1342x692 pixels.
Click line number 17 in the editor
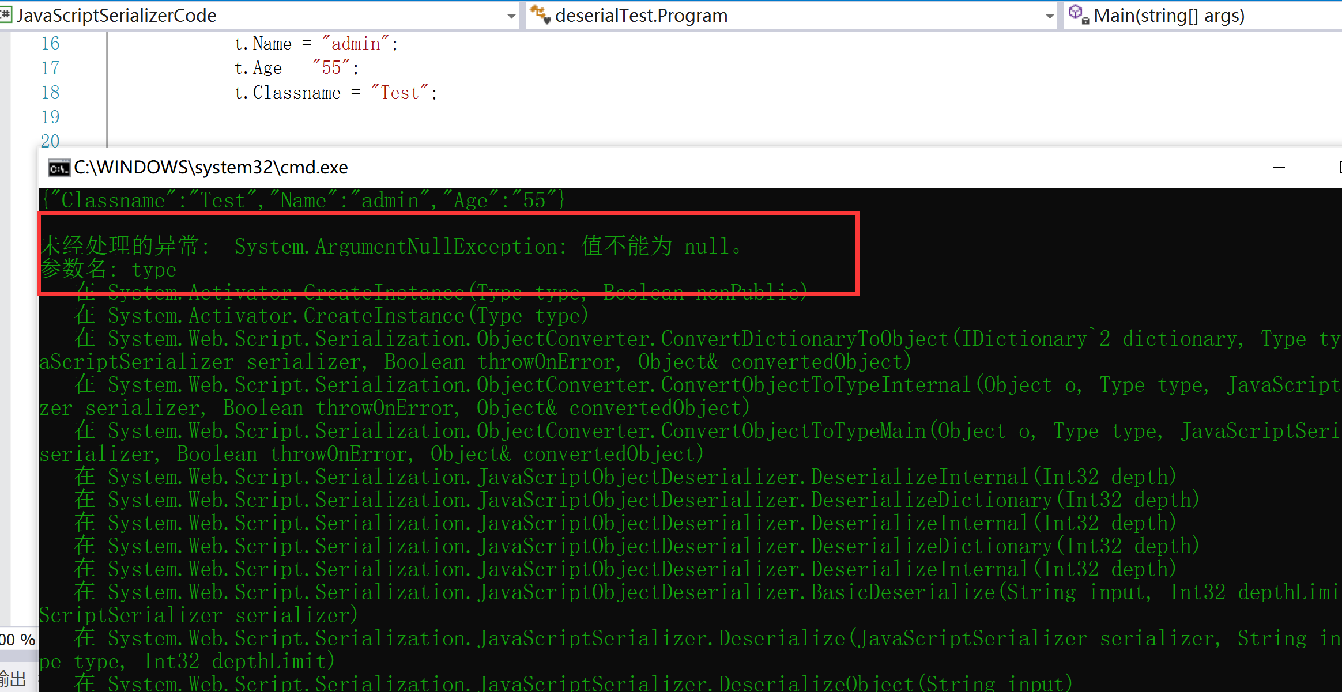[50, 68]
